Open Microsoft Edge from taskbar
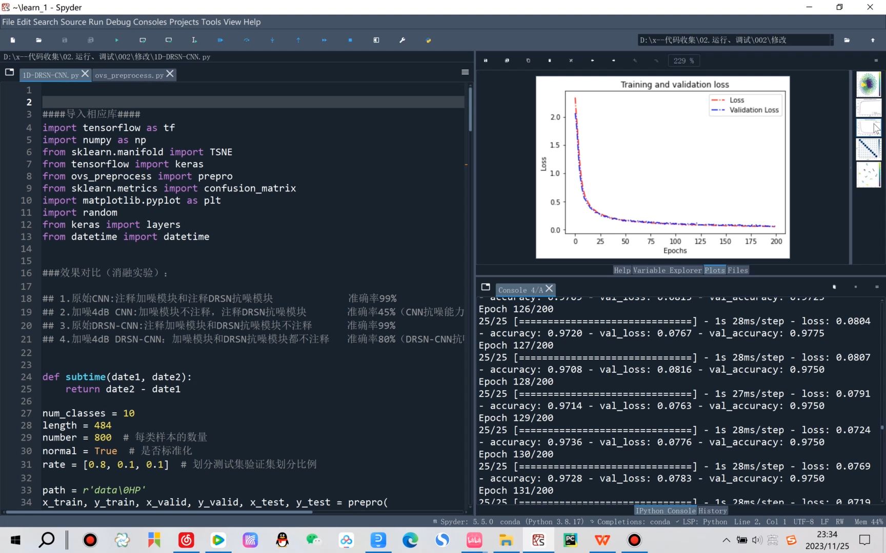 tap(410, 540)
